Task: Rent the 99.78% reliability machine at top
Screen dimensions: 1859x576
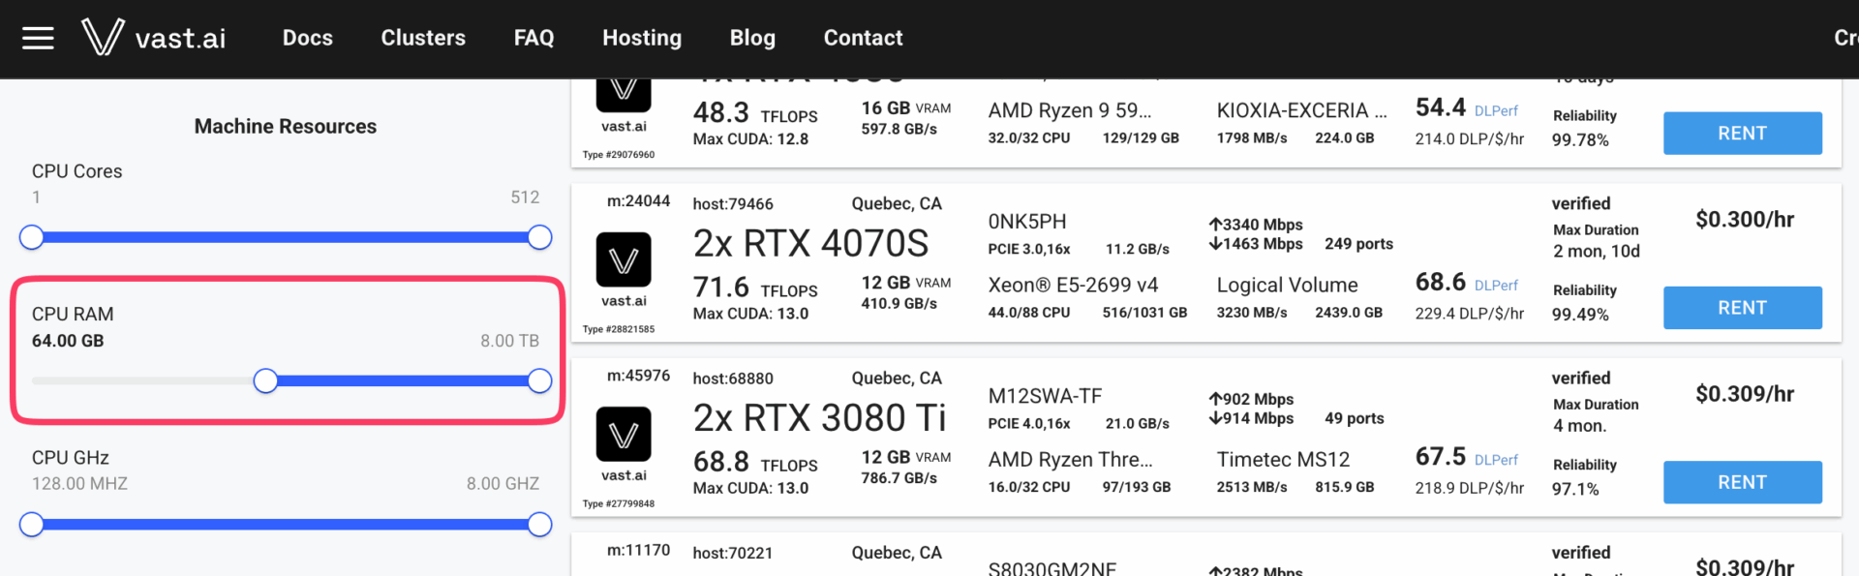Action: tap(1742, 134)
